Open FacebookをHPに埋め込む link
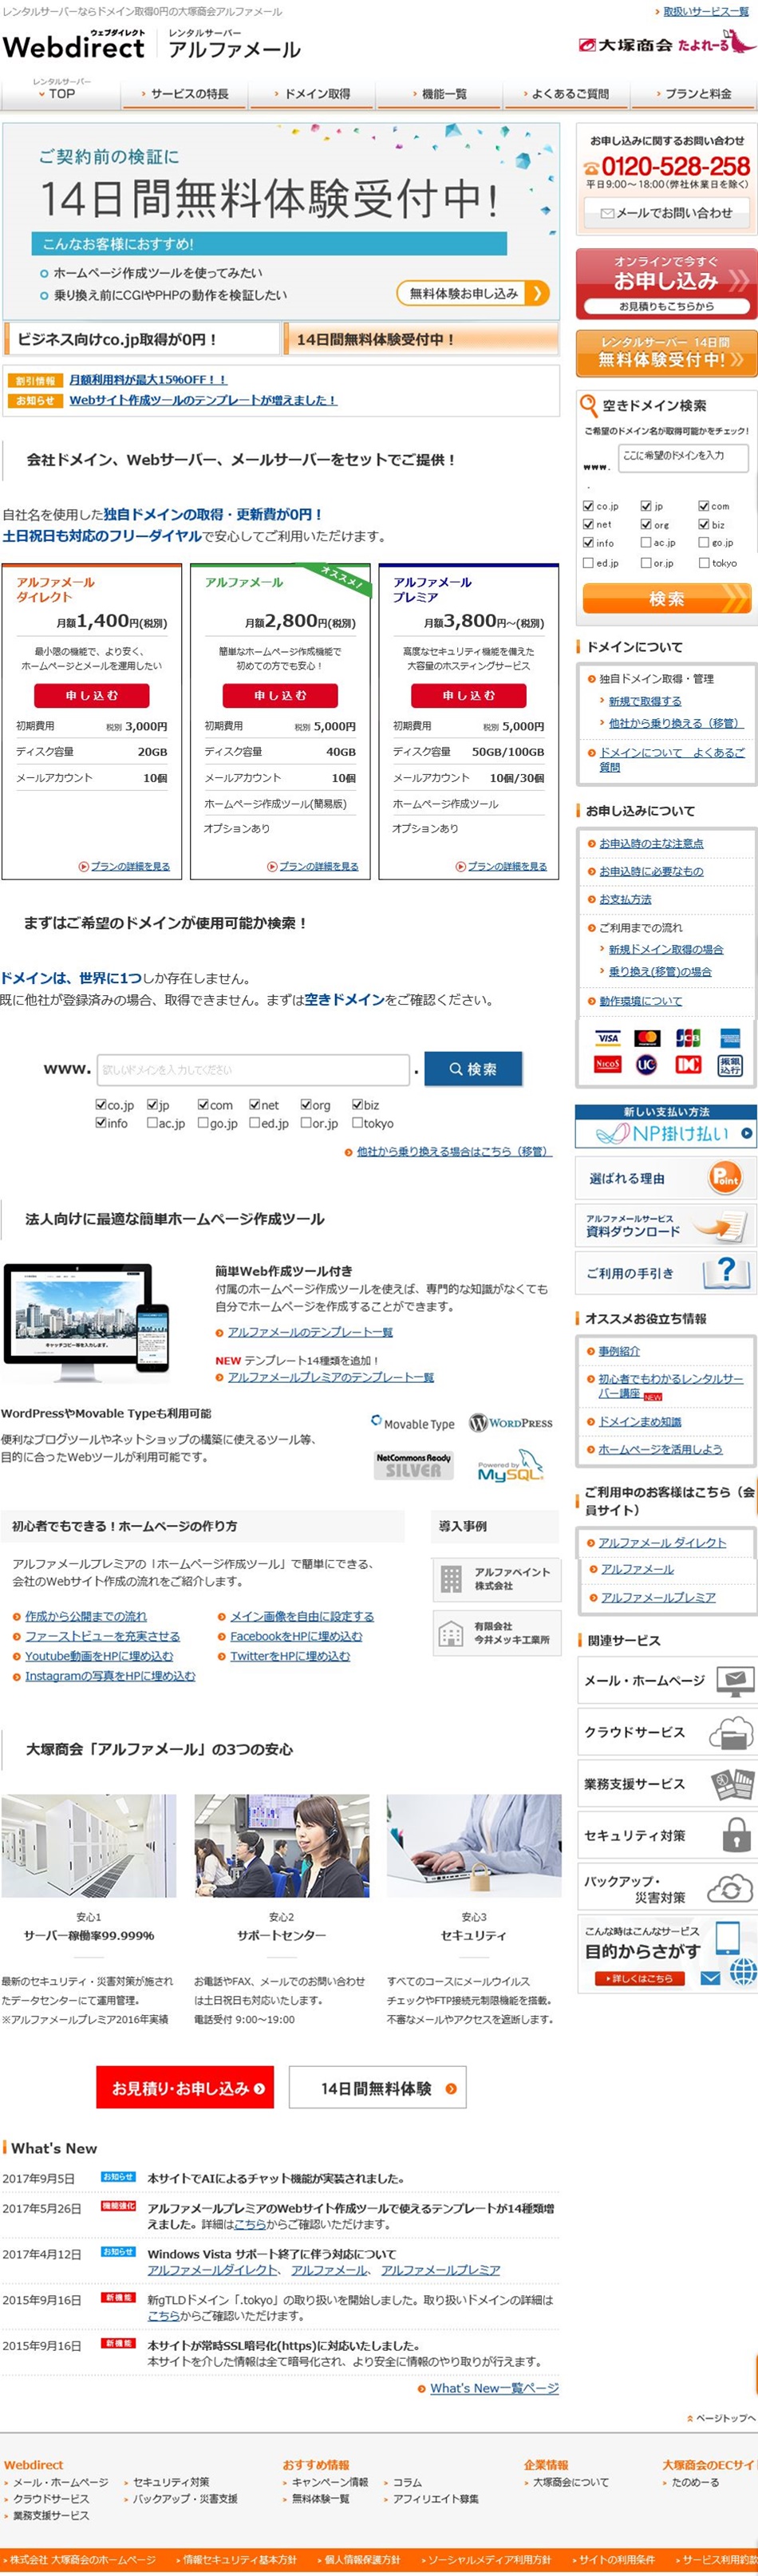This screenshot has width=758, height=2576. 296,1636
